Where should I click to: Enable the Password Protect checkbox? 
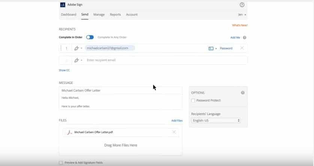coord(193,101)
